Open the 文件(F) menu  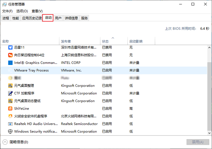(x=7, y=11)
